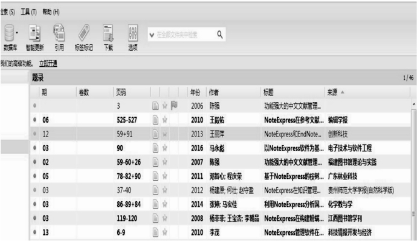Sort by the 期 column header
This screenshot has height=241, width=417.
point(44,92)
